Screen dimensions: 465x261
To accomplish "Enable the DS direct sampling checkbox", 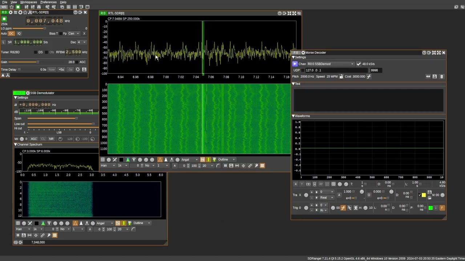I will [36, 52].
